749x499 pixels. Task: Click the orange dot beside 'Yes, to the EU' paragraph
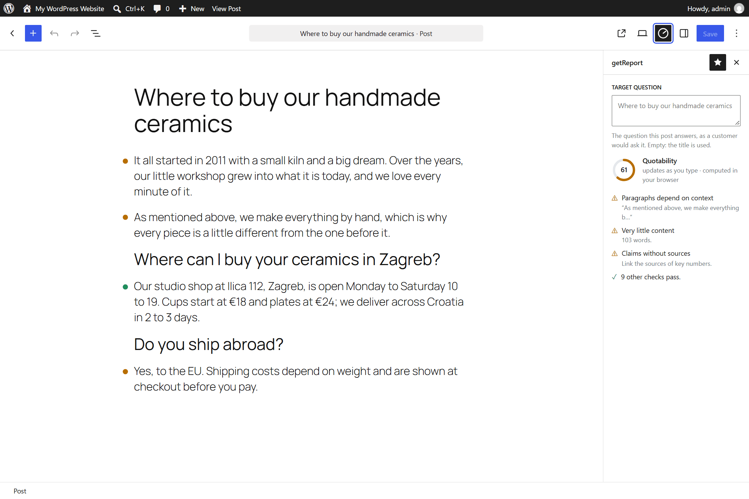tap(126, 372)
